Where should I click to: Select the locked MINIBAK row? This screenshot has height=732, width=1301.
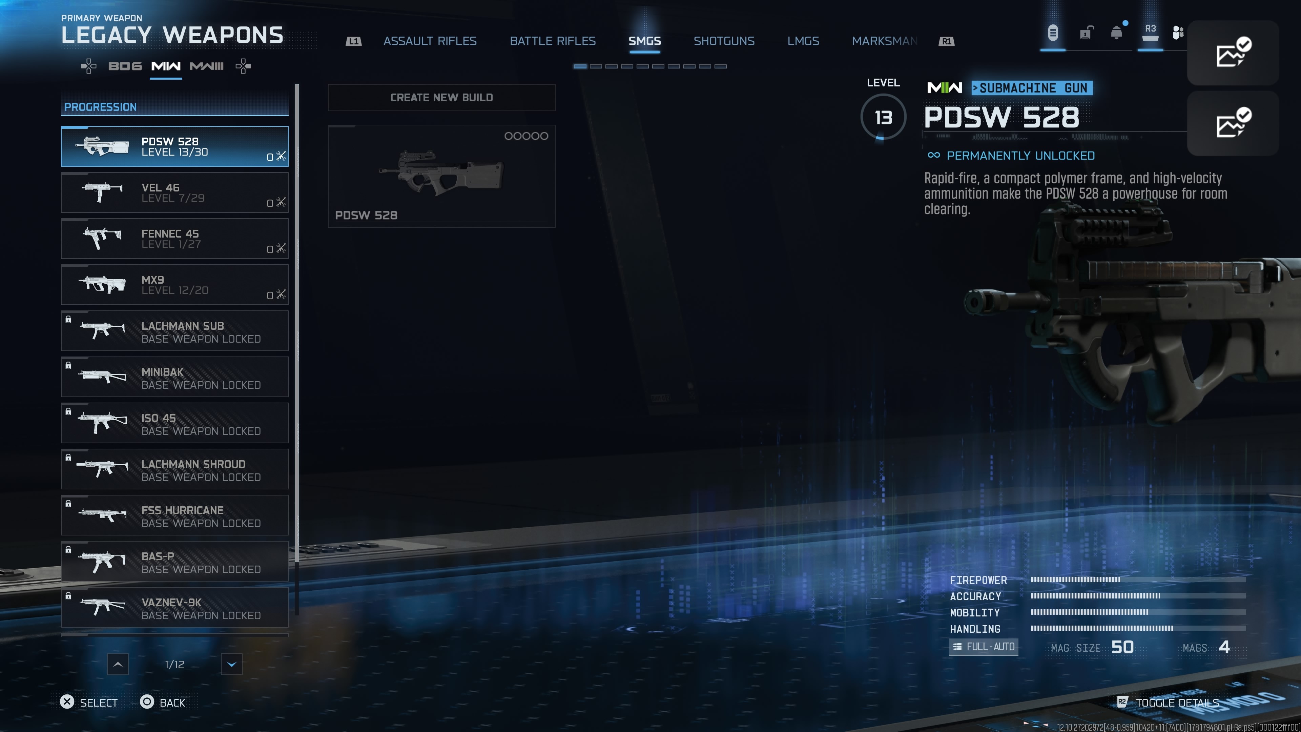[175, 377]
